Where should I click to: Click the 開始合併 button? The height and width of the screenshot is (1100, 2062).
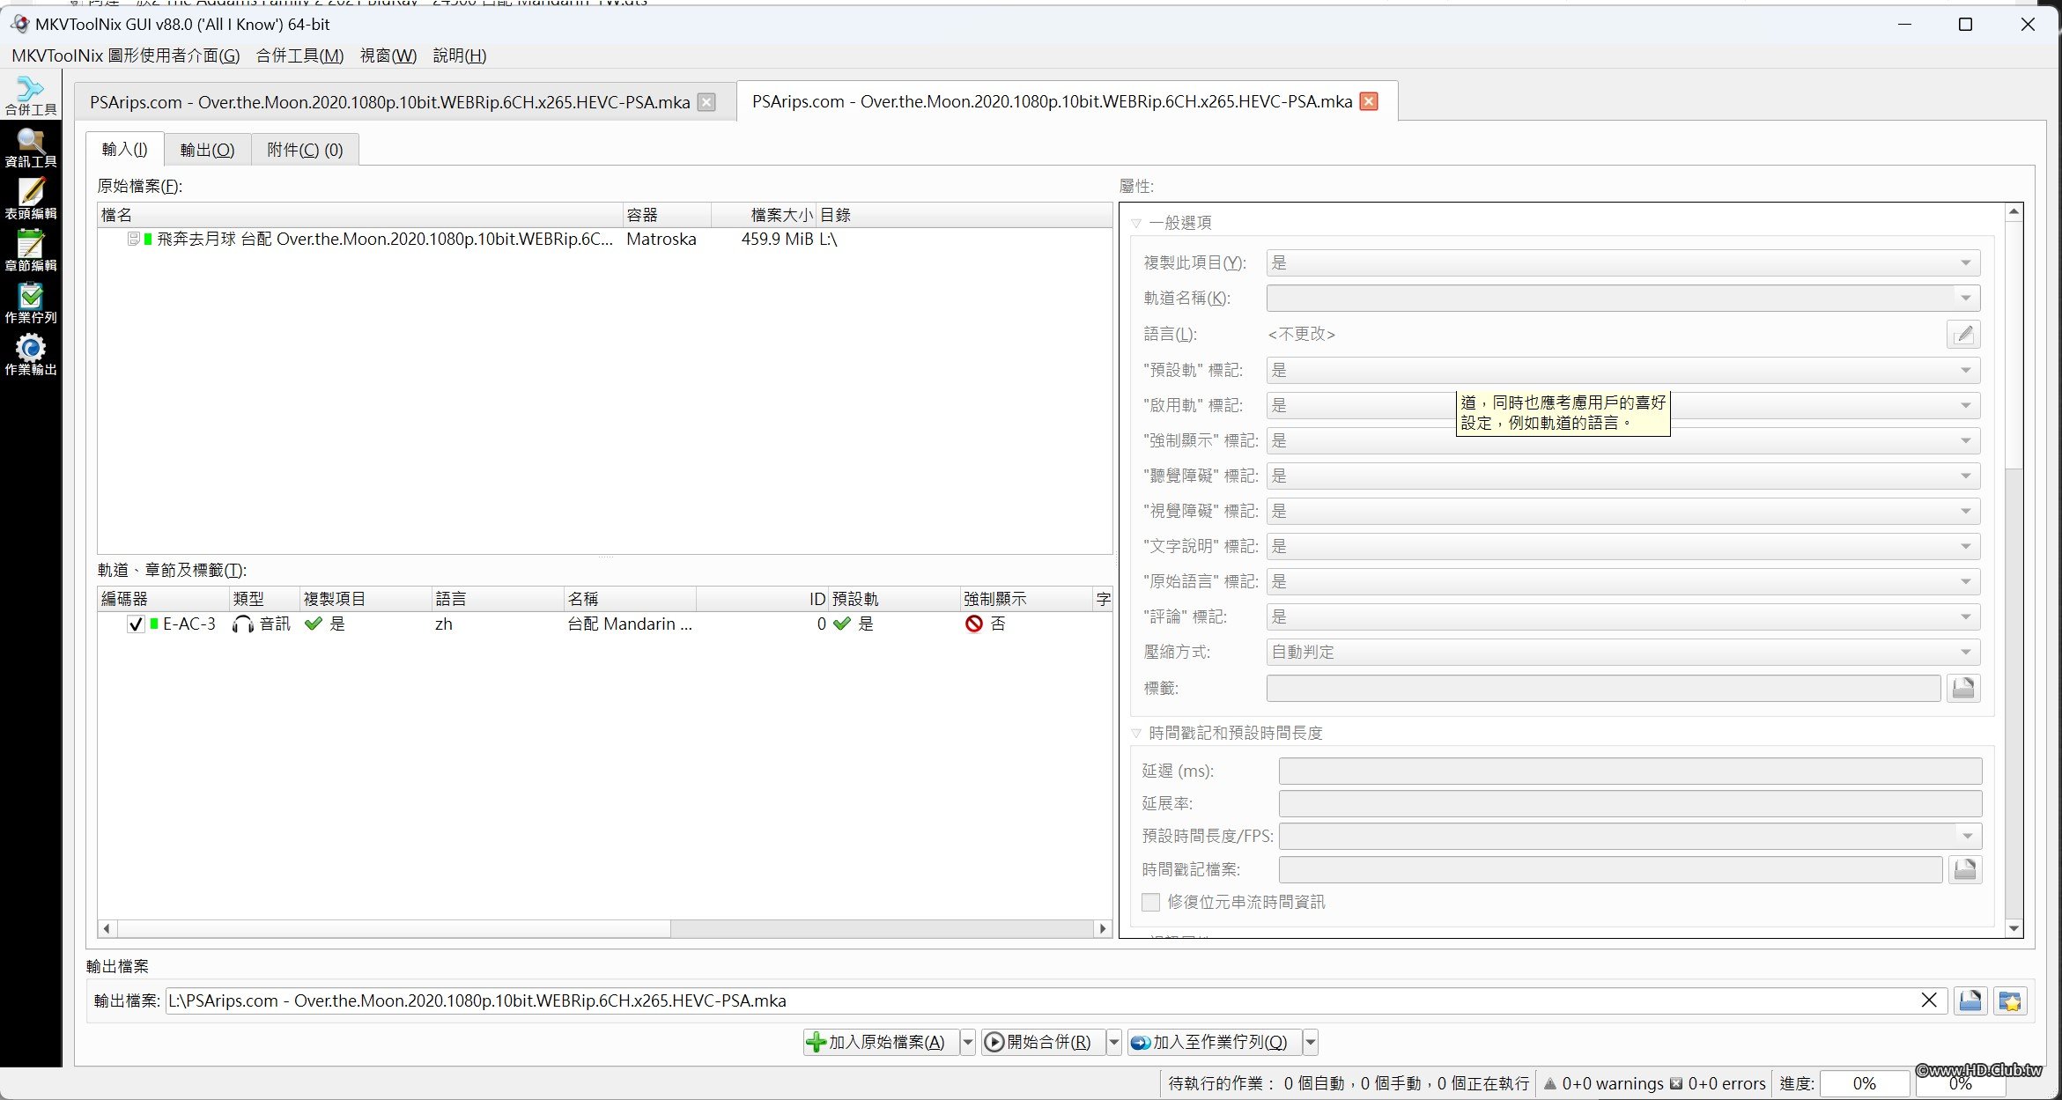point(1041,1042)
